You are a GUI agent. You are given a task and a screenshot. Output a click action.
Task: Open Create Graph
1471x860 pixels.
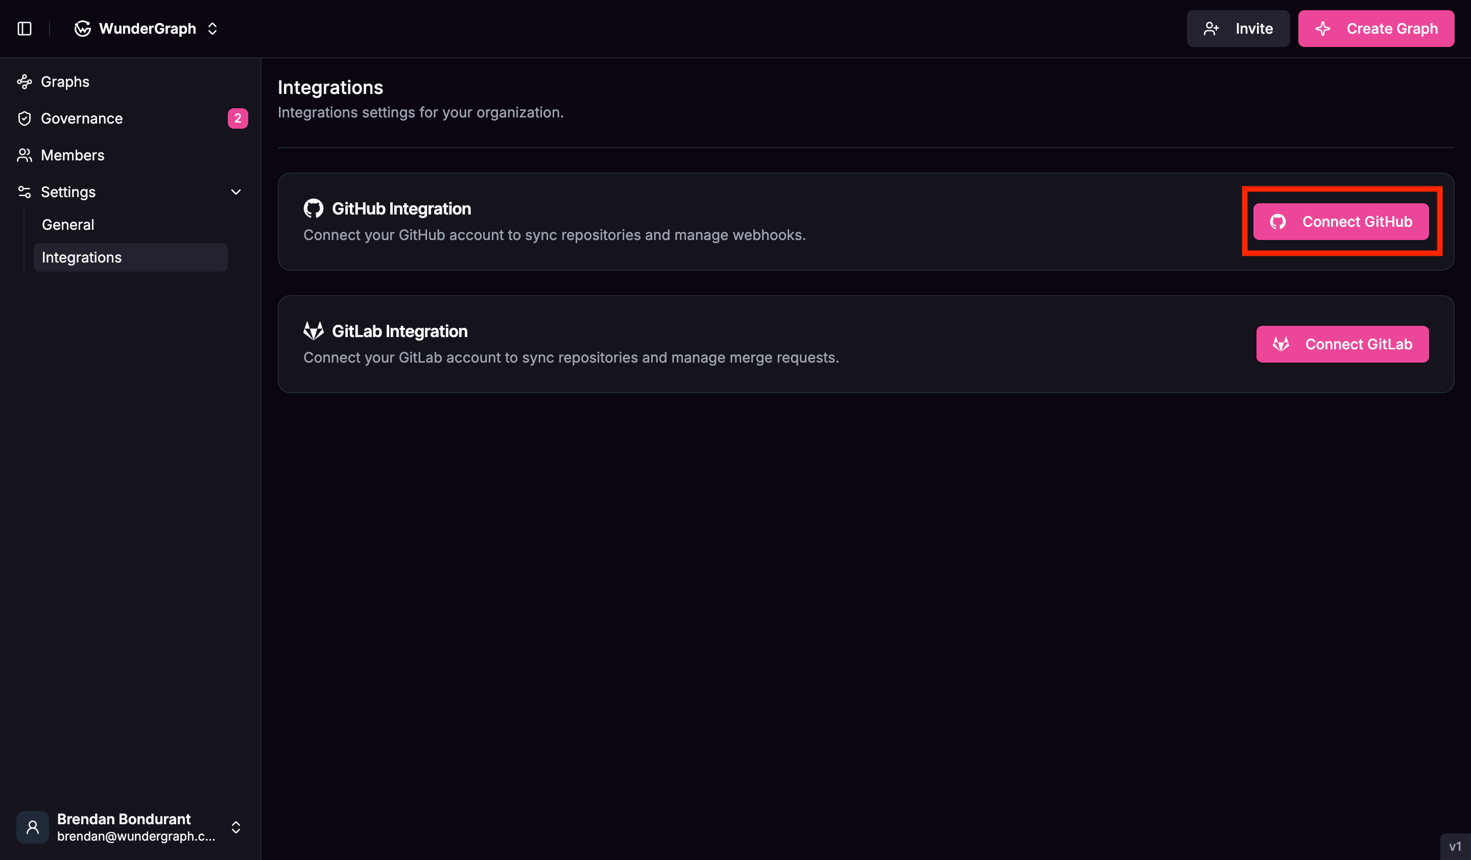(1376, 28)
